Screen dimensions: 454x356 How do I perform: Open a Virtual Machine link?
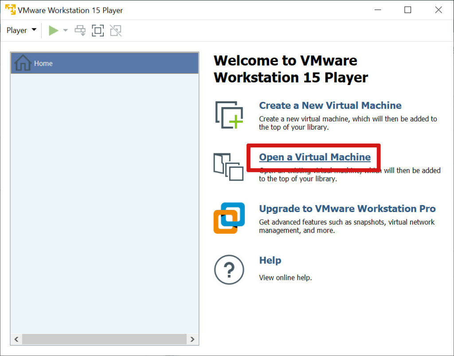[x=315, y=157]
